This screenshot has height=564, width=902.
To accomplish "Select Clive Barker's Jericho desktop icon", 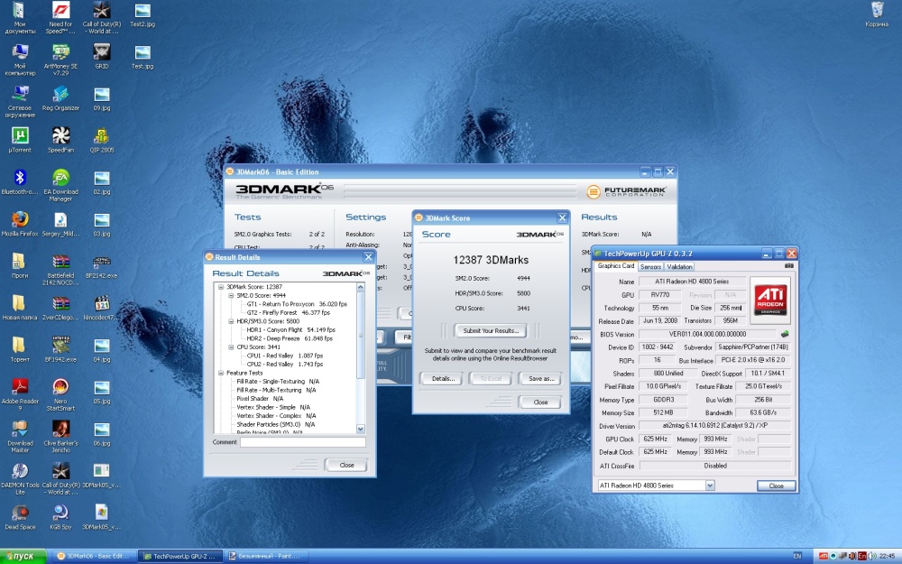I will pyautogui.click(x=61, y=437).
